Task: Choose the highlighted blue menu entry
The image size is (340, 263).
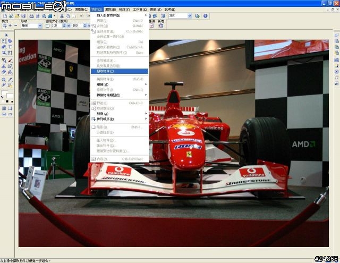Action: (119, 71)
